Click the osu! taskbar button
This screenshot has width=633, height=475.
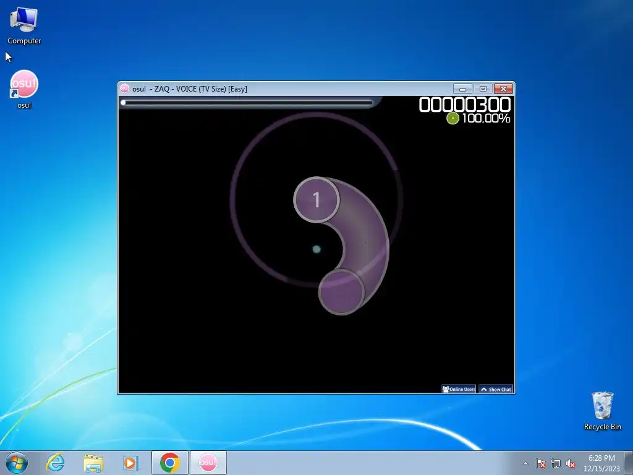click(x=208, y=463)
